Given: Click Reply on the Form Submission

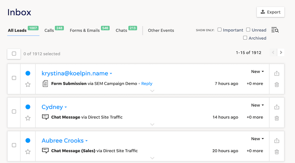Looking at the screenshot, I should tap(147, 83).
